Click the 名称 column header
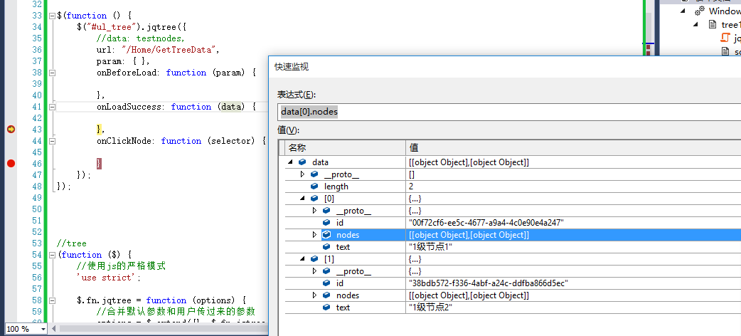Viewport: 741px width, 336px height. 345,147
